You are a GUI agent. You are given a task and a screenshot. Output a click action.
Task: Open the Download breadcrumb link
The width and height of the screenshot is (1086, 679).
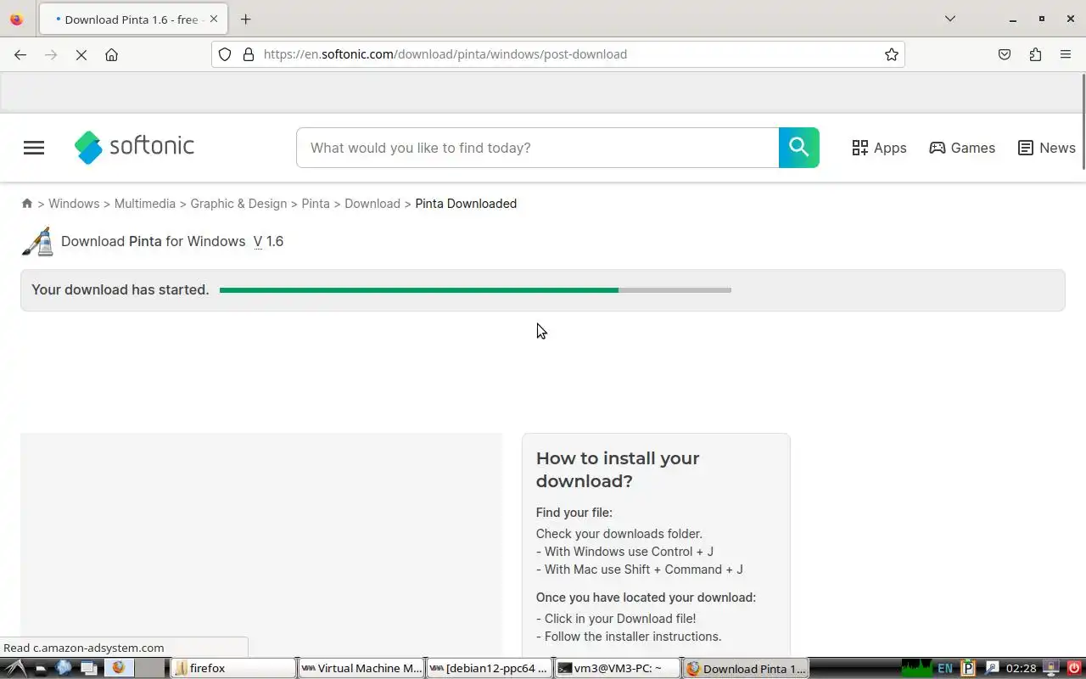pyautogui.click(x=372, y=204)
